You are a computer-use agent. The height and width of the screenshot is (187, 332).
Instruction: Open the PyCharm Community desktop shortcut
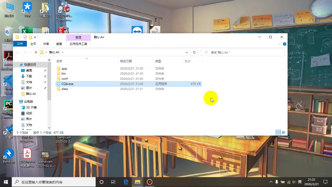[8, 105]
